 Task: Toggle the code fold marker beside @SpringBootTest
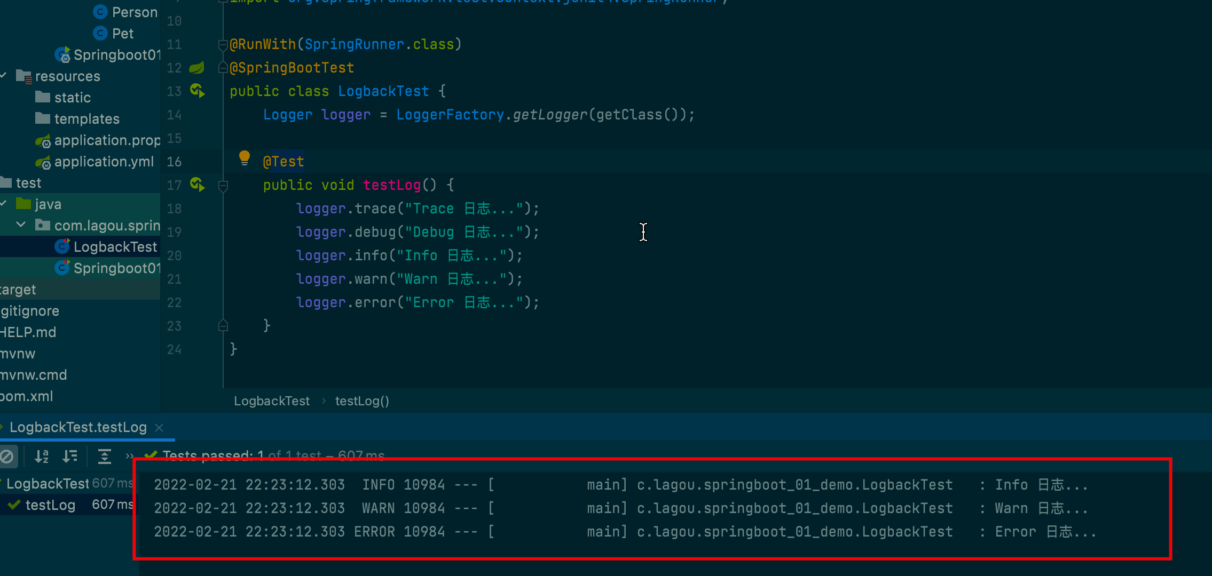(223, 68)
